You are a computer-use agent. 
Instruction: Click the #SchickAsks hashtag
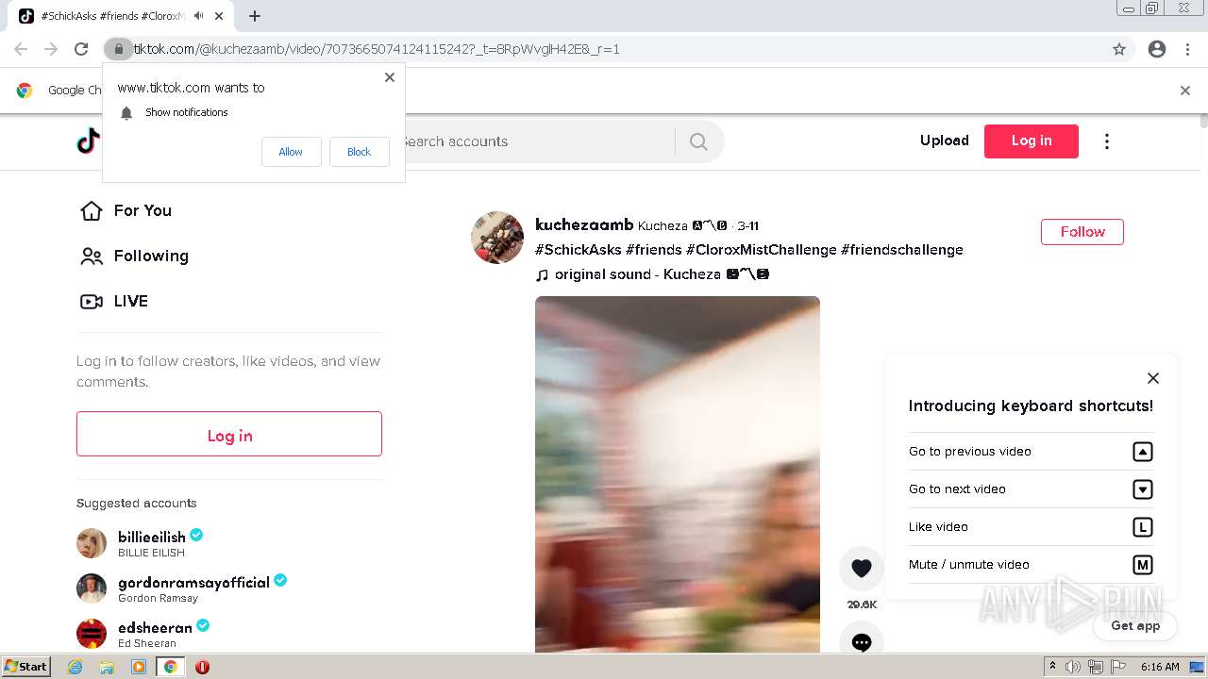click(579, 250)
